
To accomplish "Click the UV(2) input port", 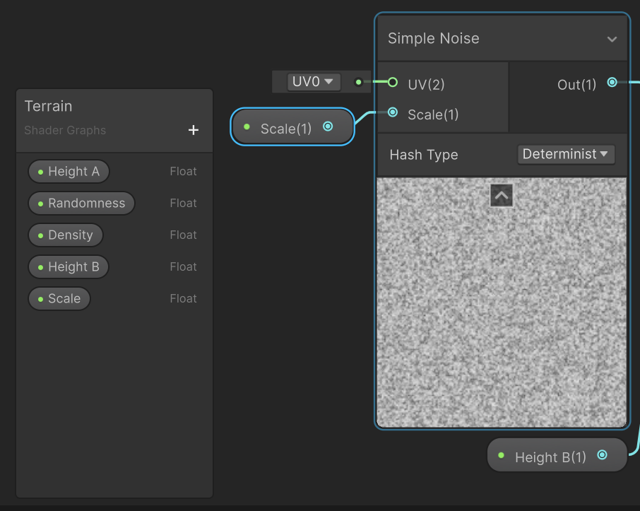I will pyautogui.click(x=393, y=82).
